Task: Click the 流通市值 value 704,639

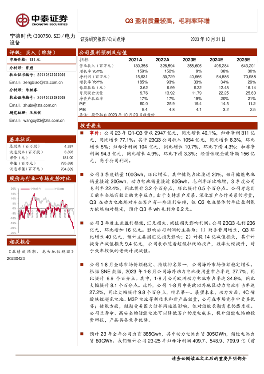Action: click(67, 169)
